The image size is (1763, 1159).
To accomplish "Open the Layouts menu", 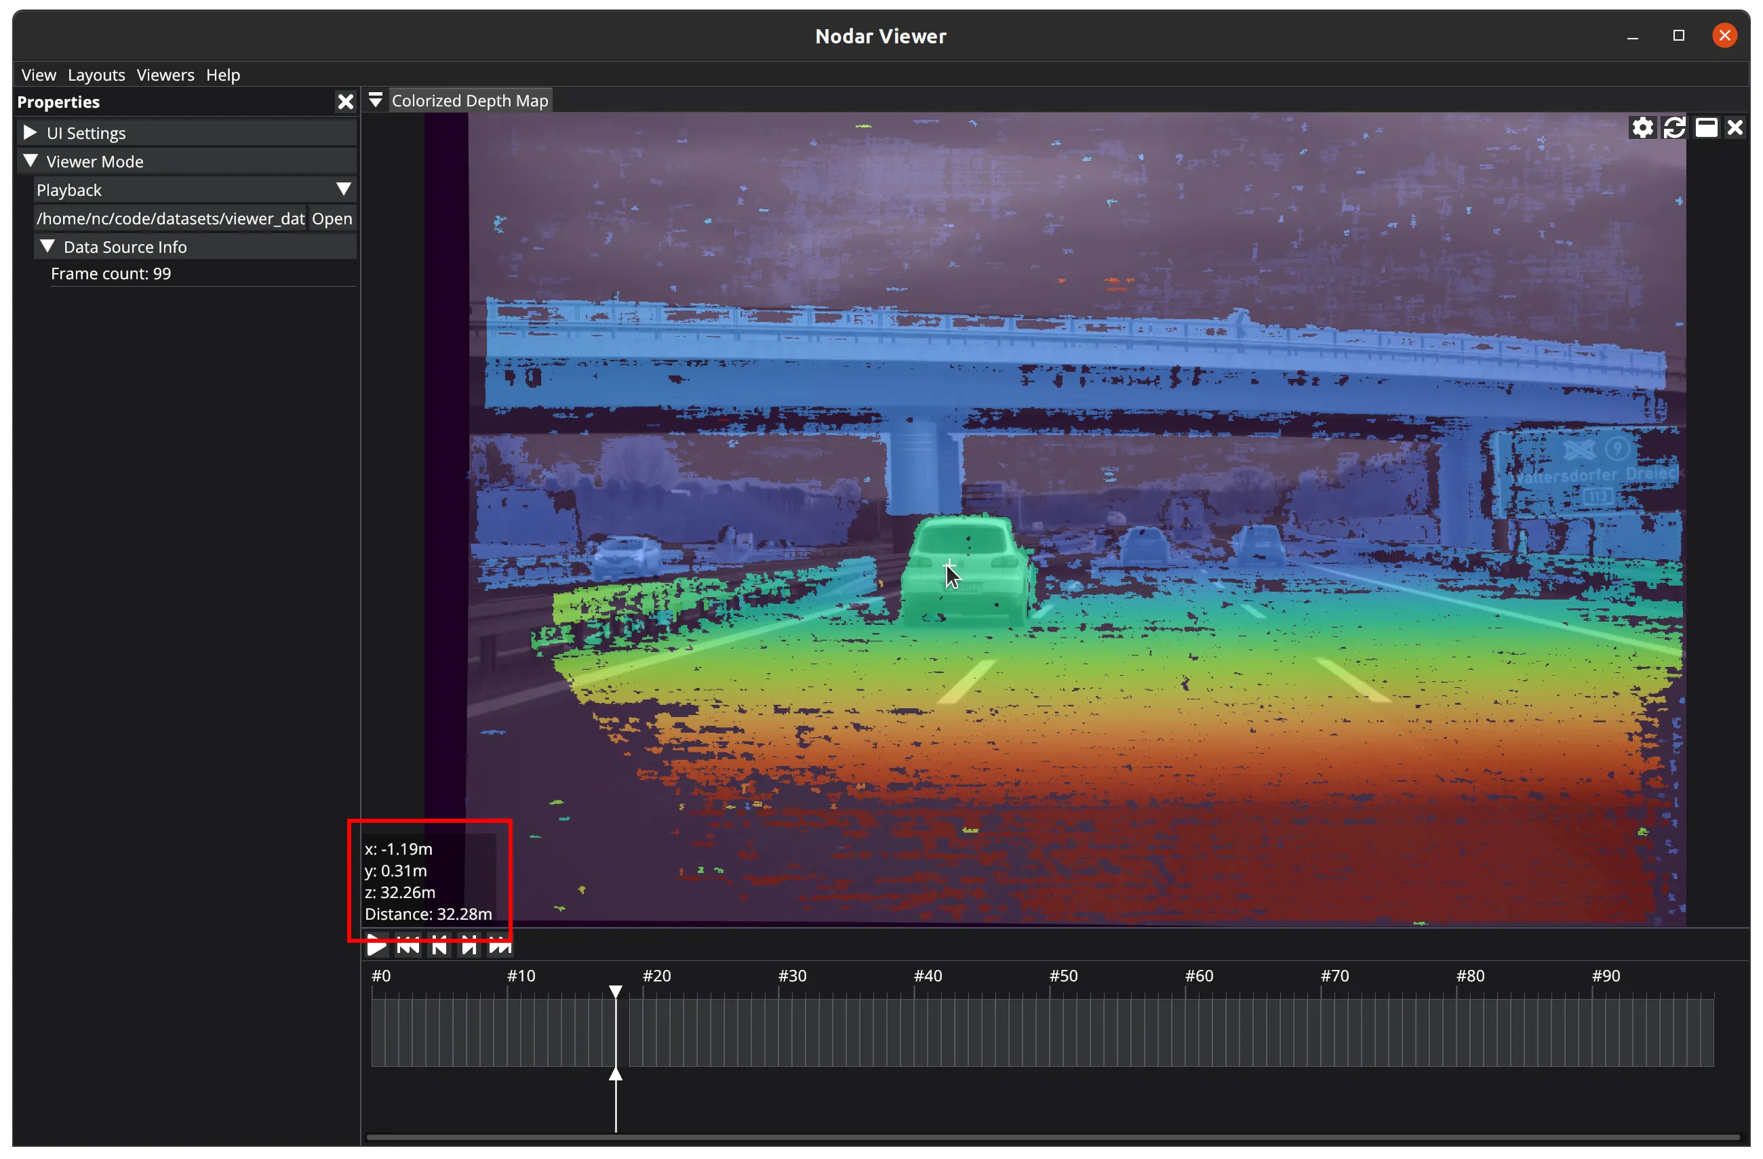I will pos(96,75).
